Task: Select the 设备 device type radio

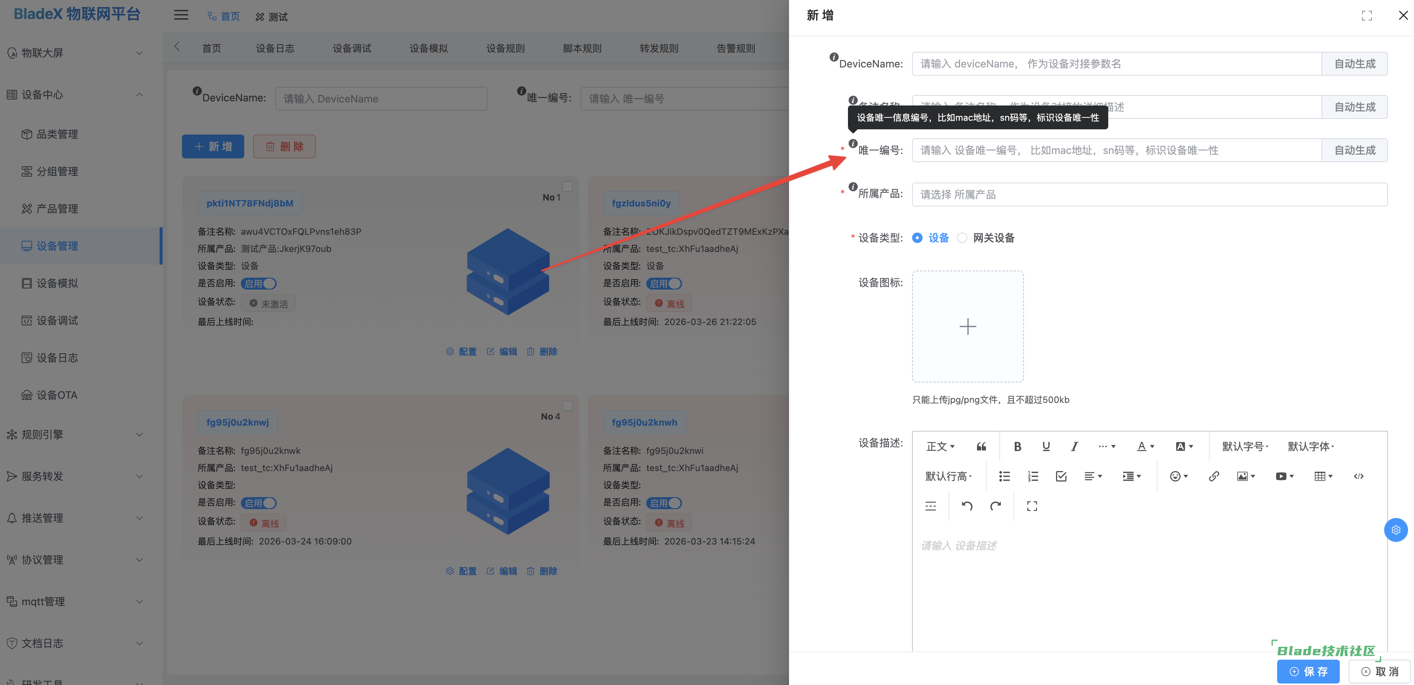Action: coord(917,237)
